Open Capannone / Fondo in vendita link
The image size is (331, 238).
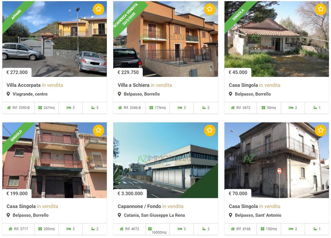click(151, 206)
